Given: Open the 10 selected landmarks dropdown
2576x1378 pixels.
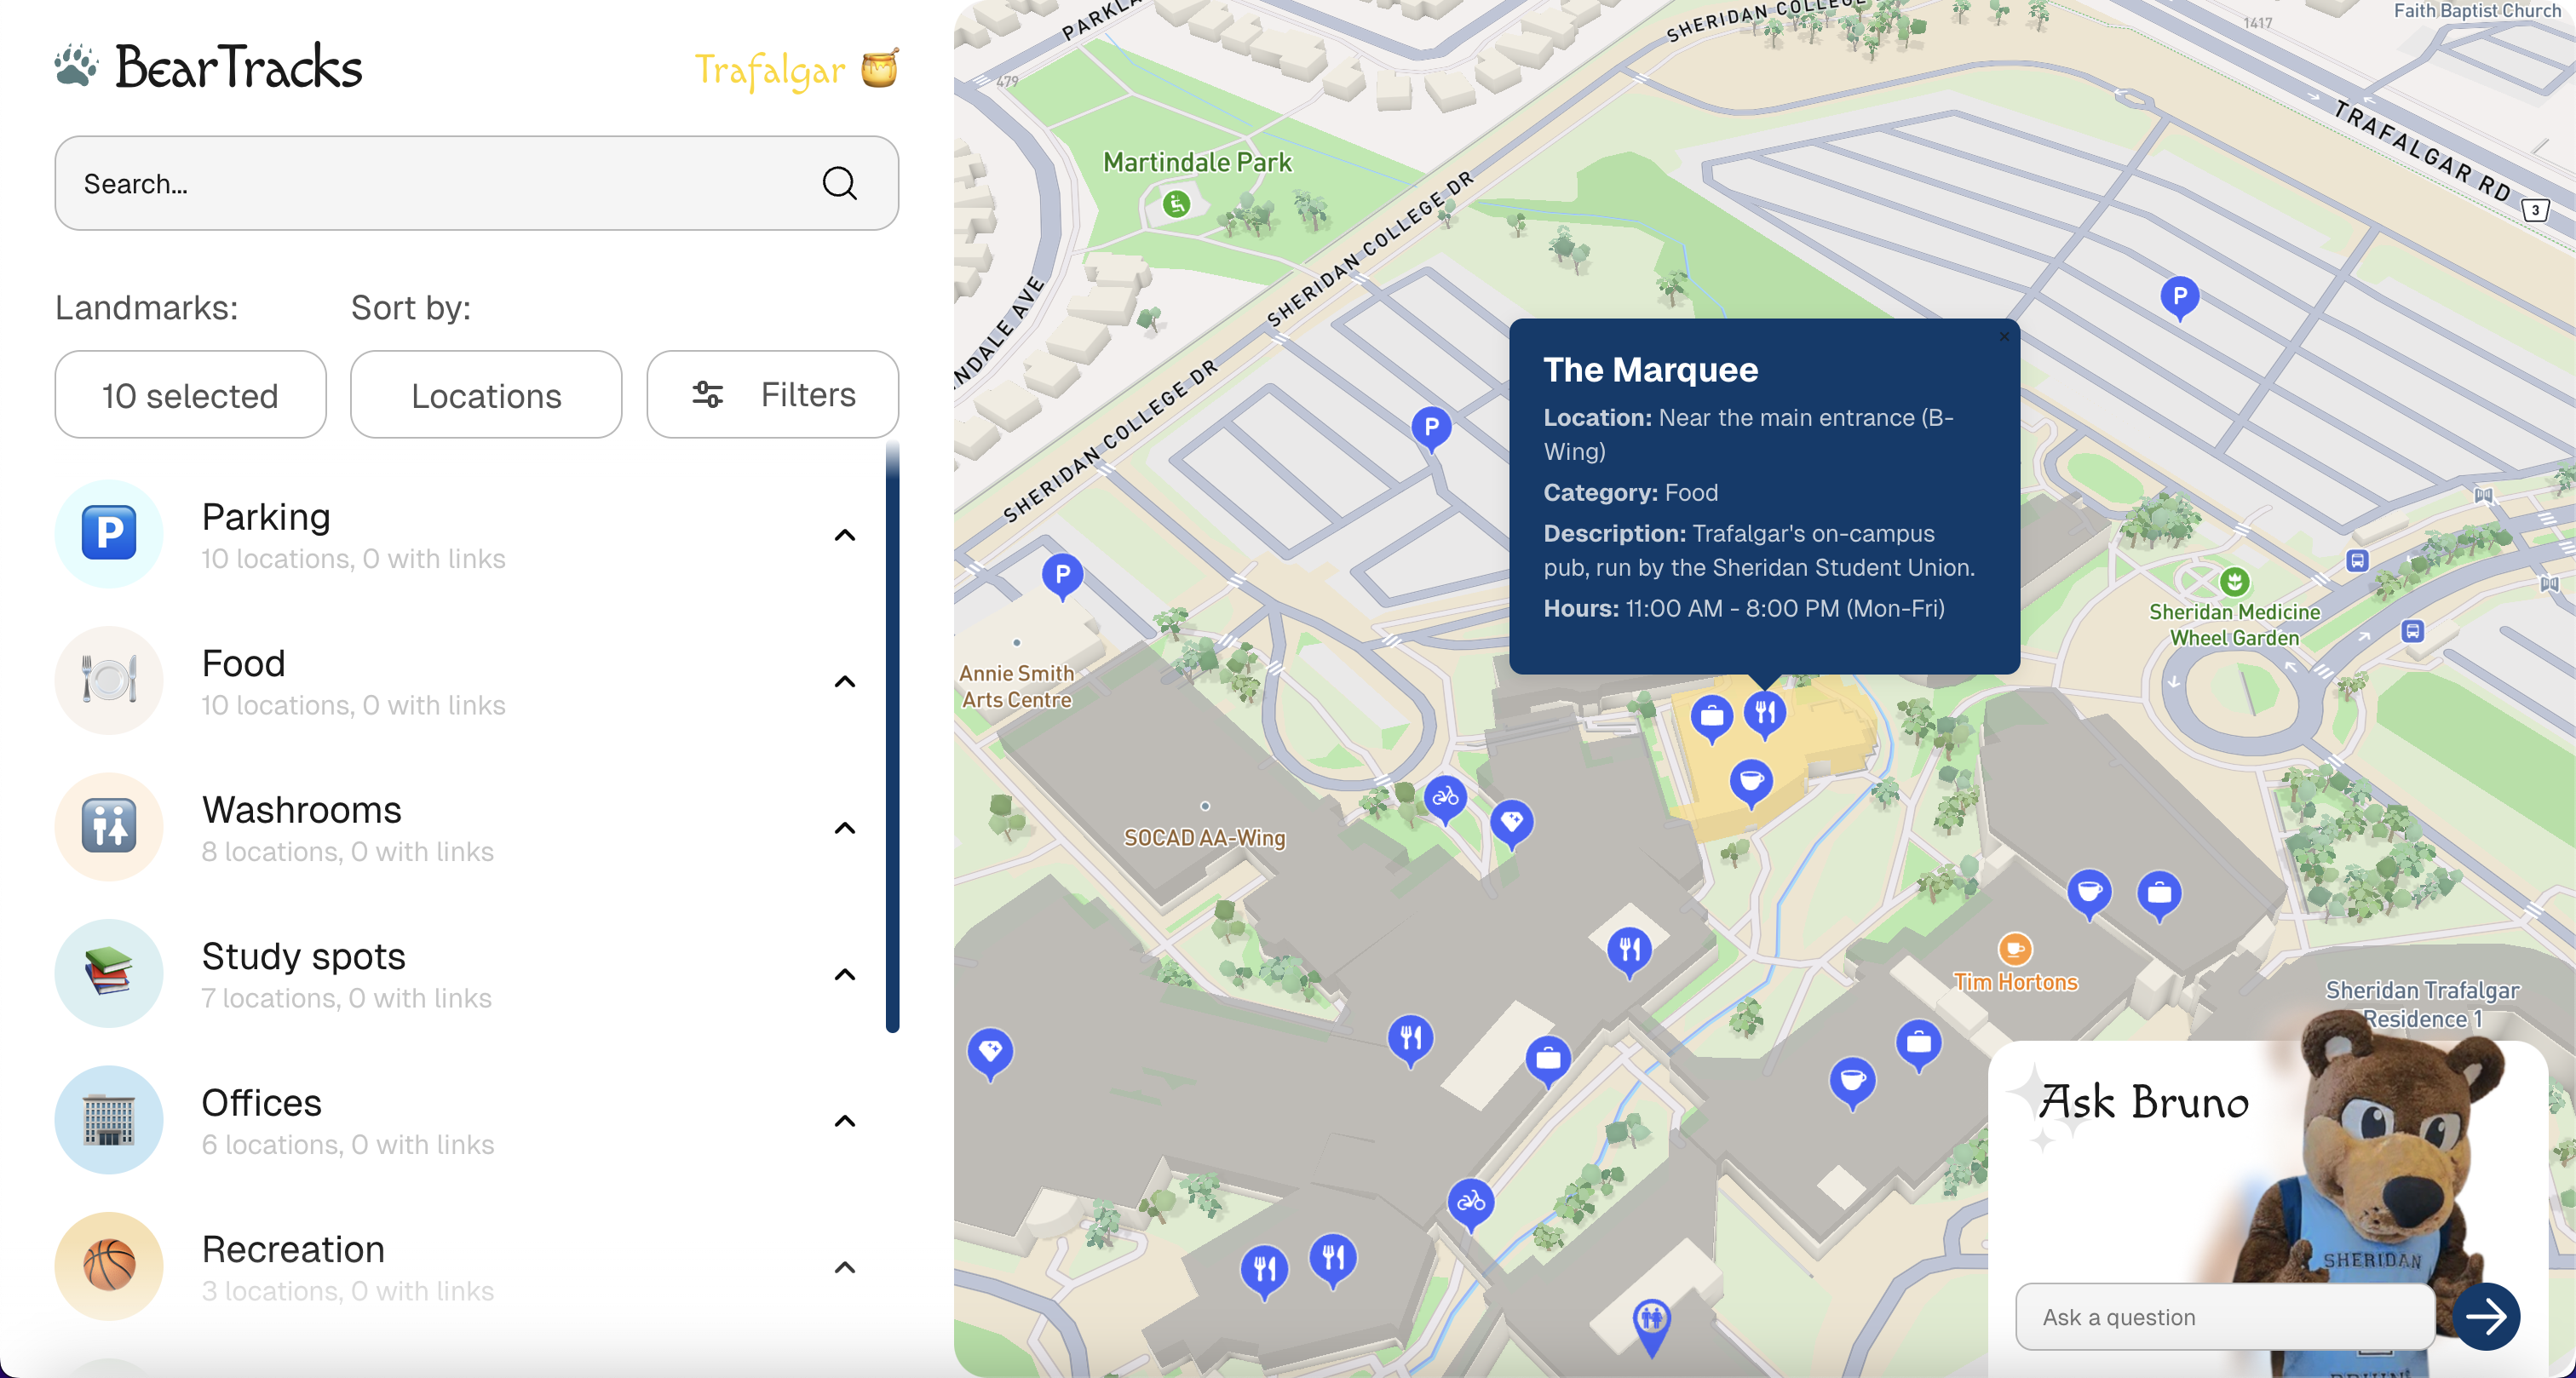Looking at the screenshot, I should [x=190, y=395].
